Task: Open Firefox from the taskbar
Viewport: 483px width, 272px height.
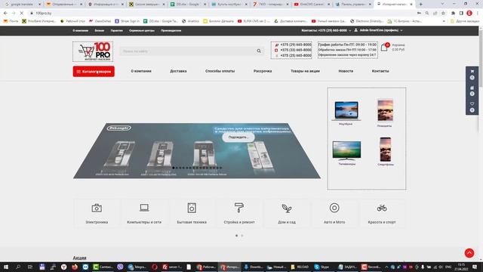Action: [75, 267]
